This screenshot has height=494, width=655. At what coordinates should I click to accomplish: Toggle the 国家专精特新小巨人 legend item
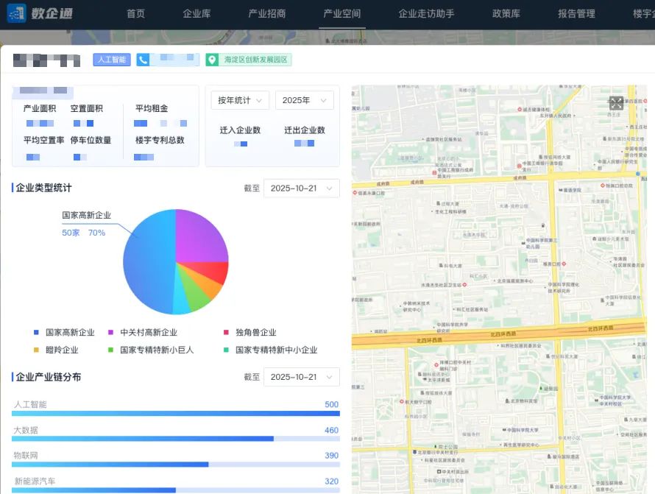pos(151,350)
